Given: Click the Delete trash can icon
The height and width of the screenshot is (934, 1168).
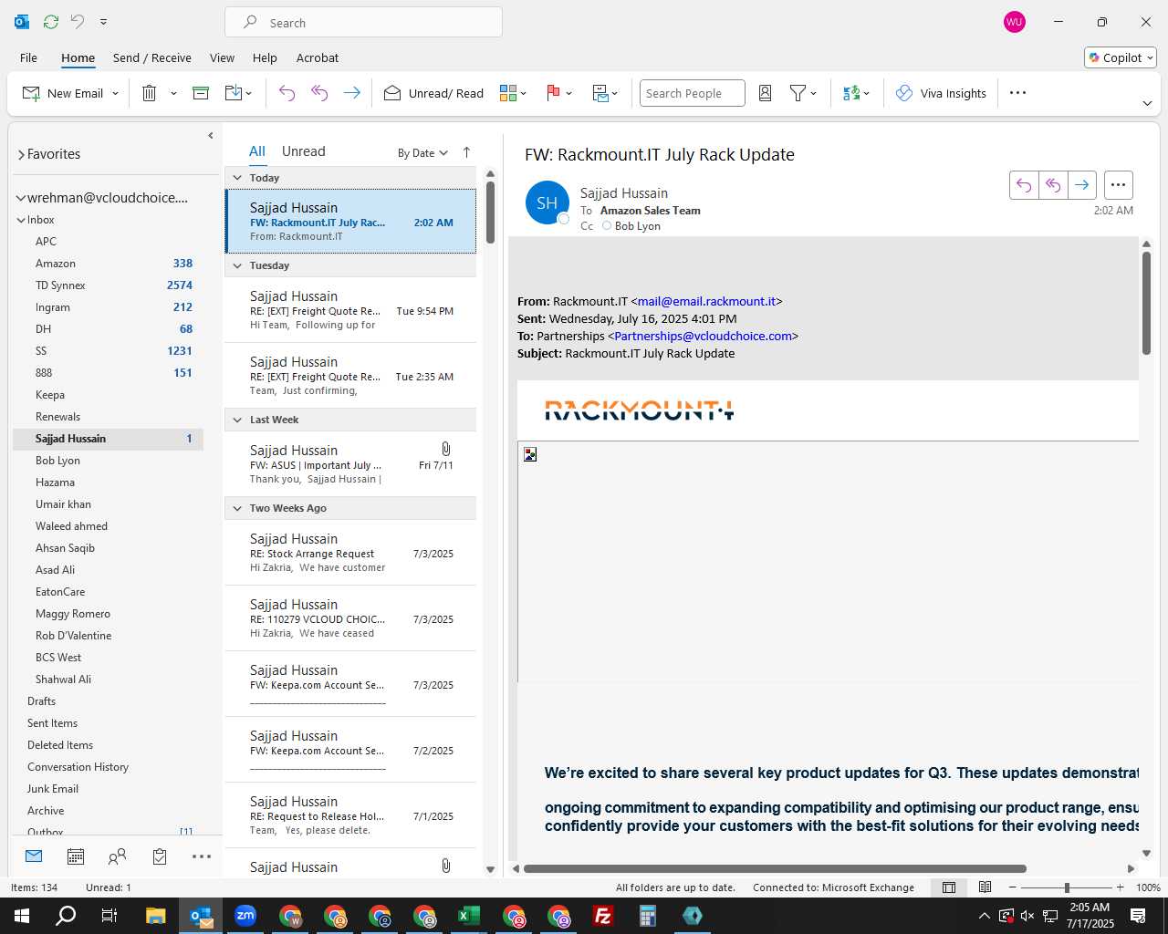Looking at the screenshot, I should (150, 93).
